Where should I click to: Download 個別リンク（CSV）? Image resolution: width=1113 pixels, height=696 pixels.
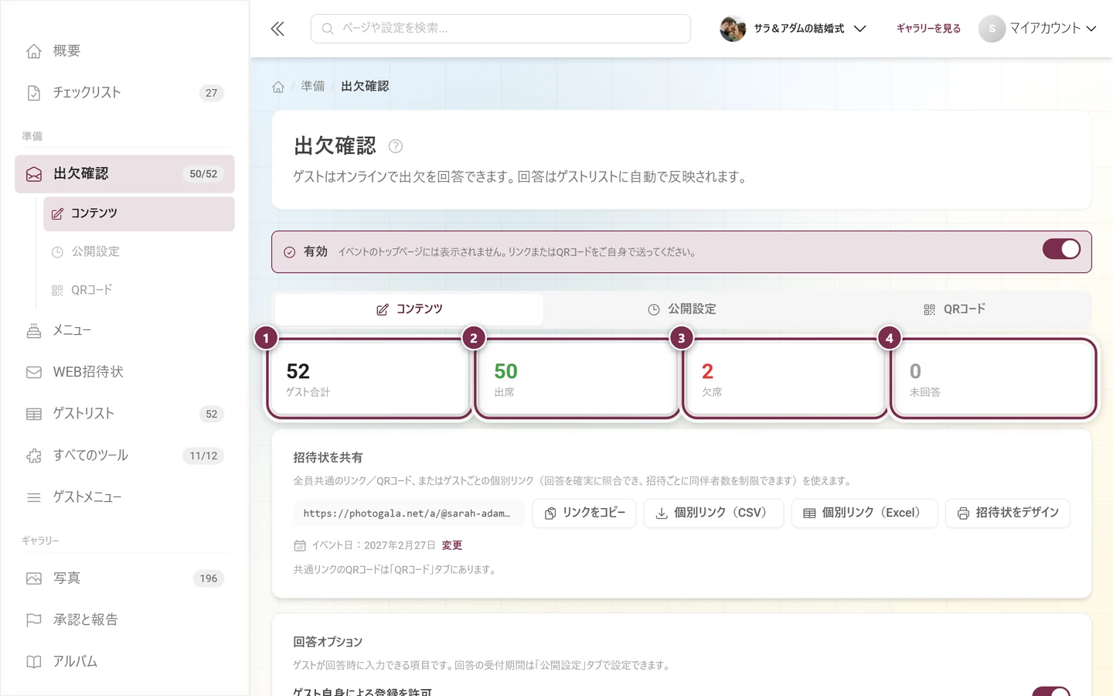pos(713,513)
